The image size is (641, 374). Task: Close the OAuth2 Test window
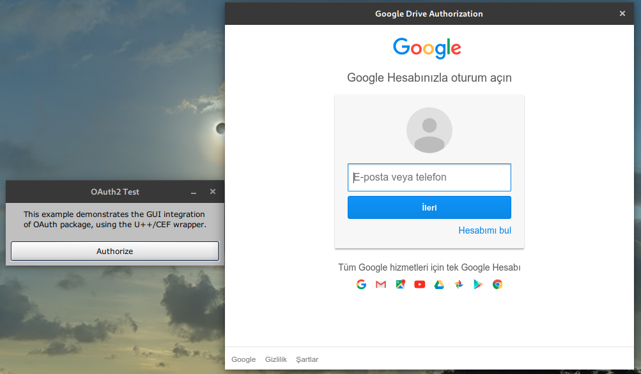(x=213, y=191)
